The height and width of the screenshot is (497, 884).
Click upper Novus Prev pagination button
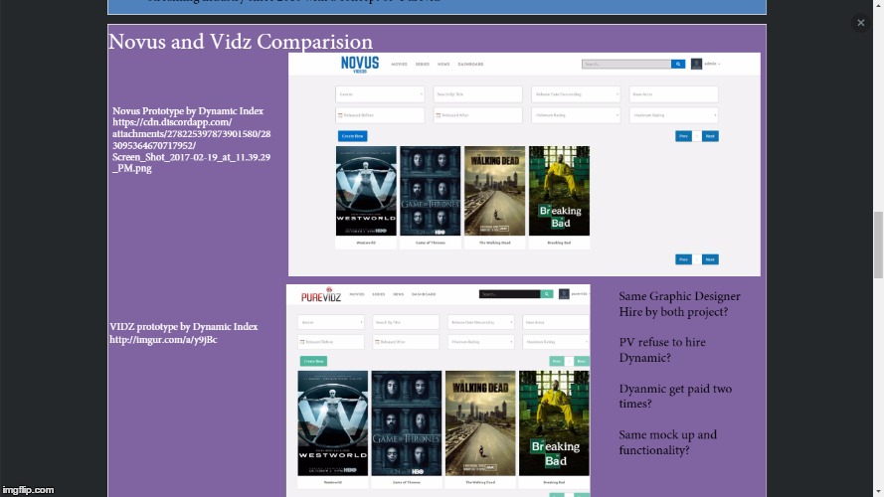(683, 136)
